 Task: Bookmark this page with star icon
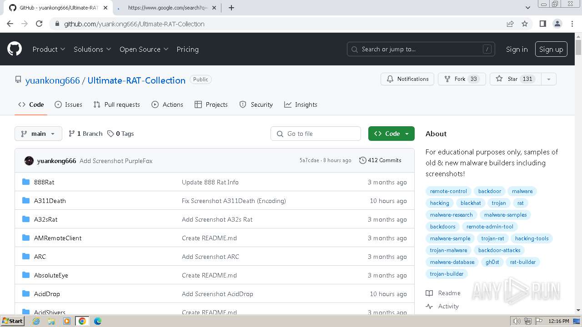coord(525,24)
